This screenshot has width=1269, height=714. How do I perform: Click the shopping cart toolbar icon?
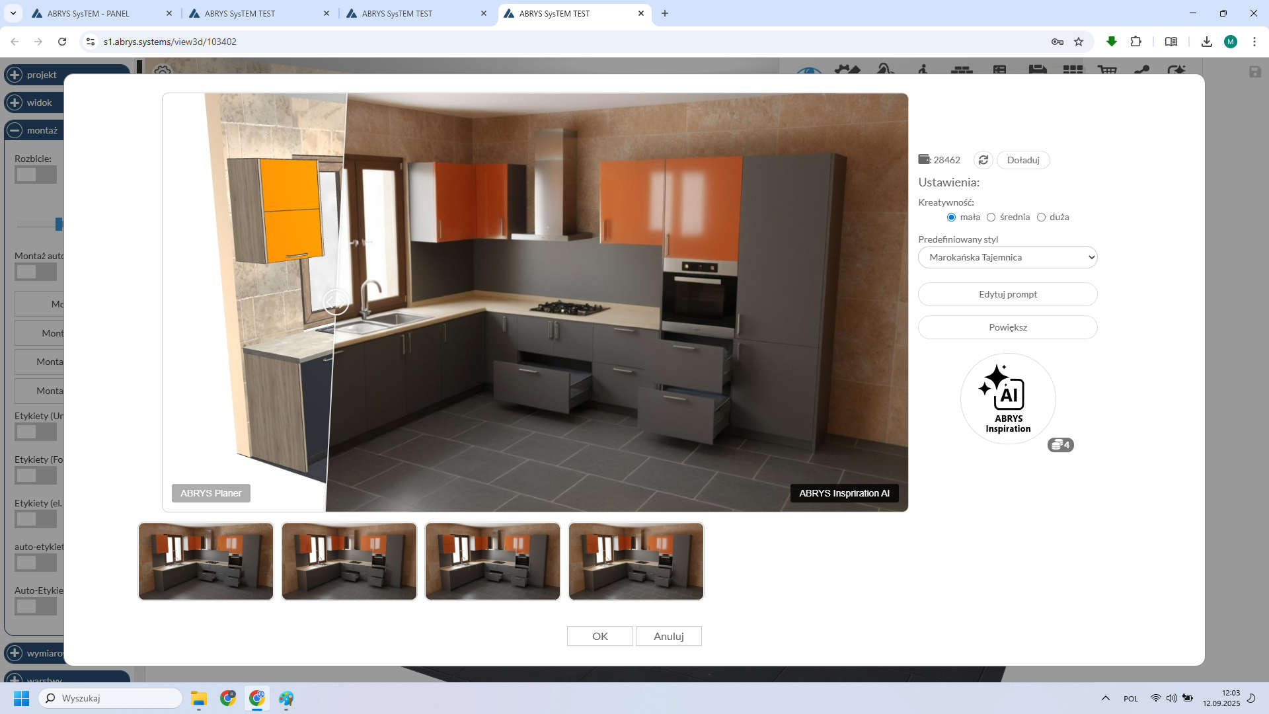click(x=1106, y=69)
